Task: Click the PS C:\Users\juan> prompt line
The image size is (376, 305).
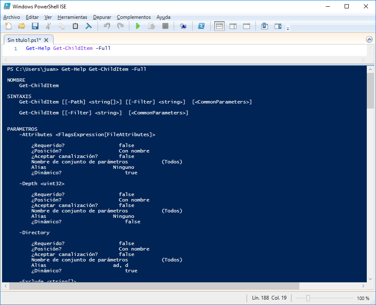Action: click(77, 70)
